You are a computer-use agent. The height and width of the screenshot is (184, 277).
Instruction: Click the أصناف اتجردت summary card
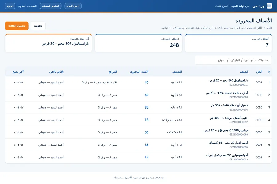point(228,43)
